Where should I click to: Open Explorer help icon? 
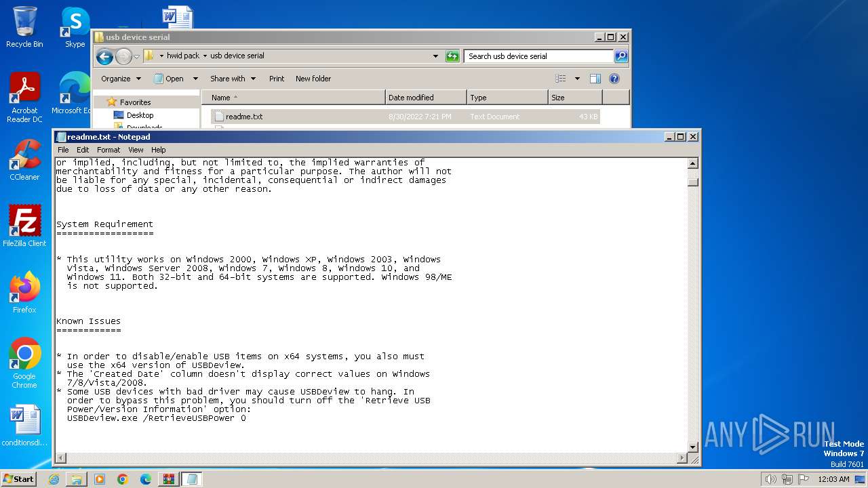(614, 79)
